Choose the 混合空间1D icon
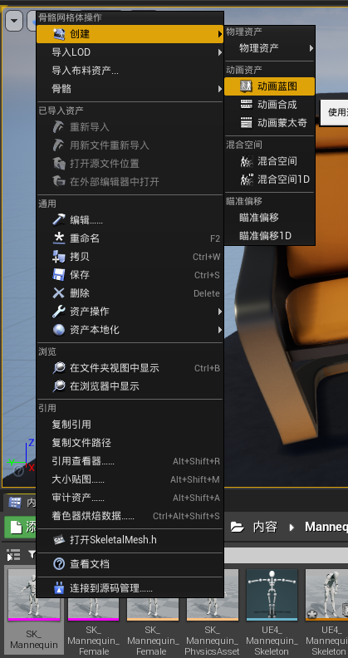Image resolution: width=348 pixels, height=658 pixels. click(x=247, y=179)
